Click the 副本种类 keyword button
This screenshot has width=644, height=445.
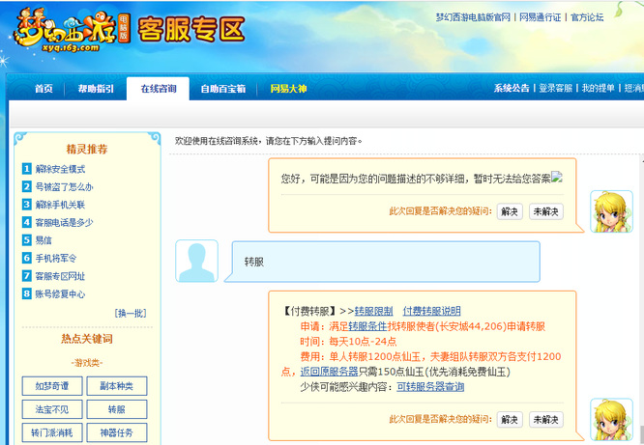point(117,386)
